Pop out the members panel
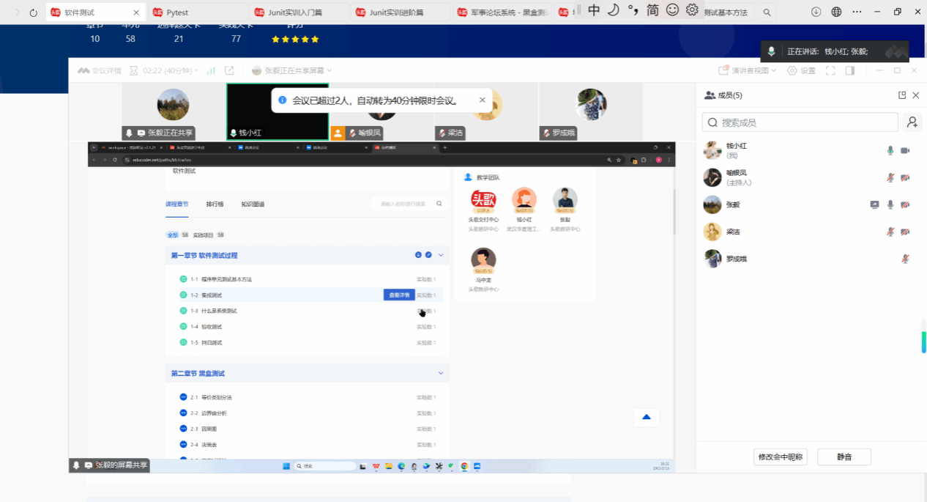 point(902,95)
